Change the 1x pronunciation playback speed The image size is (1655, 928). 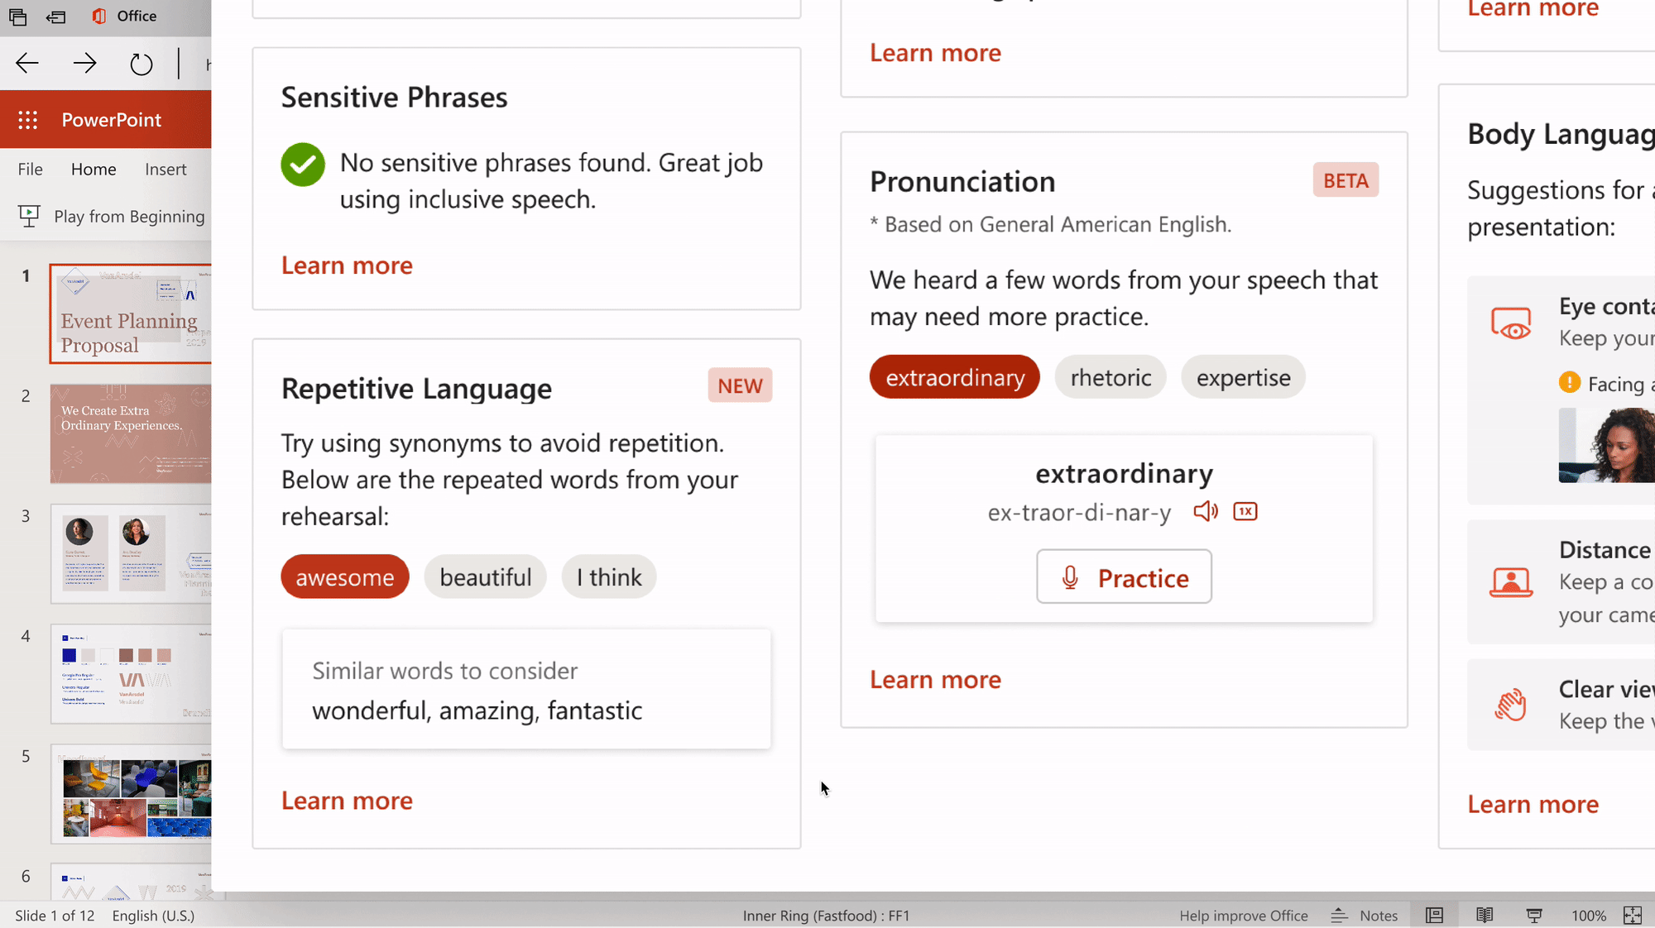(1245, 511)
